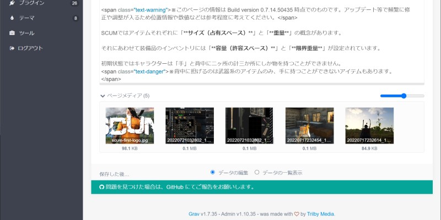Screen dimensions: 441x220
Task: Select the データの編集 radio button
Action: coord(213,172)
